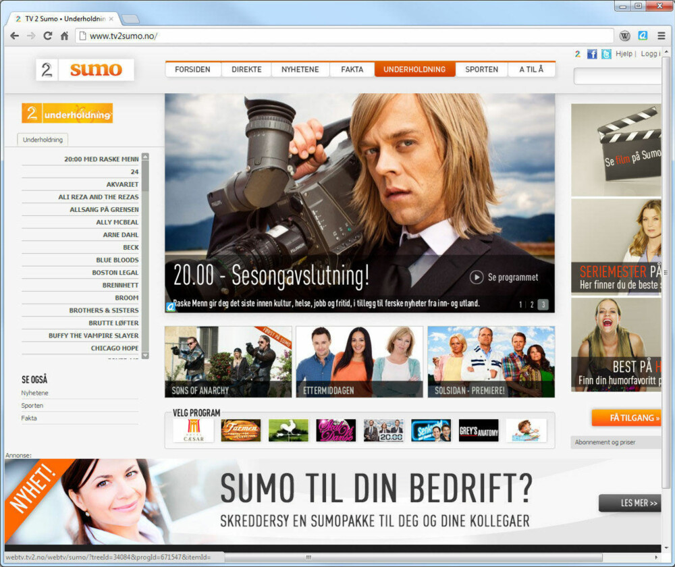Click Se programmet link
This screenshot has height=567, width=675.
[513, 277]
